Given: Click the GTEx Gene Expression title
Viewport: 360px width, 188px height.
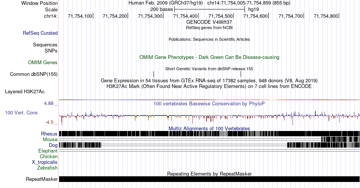Looking at the screenshot, I should (x=209, y=80).
